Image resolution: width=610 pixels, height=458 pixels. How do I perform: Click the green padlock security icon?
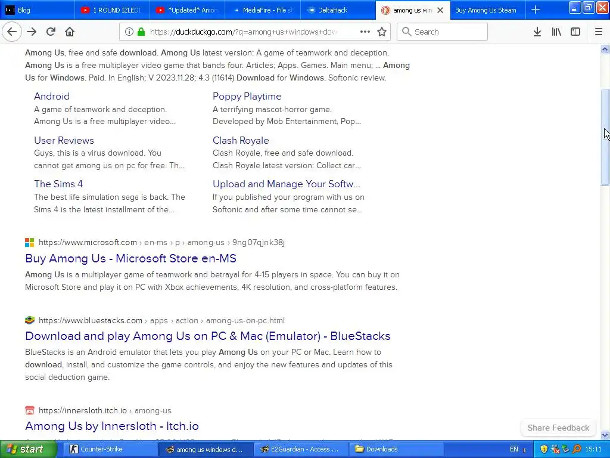pyautogui.click(x=141, y=32)
